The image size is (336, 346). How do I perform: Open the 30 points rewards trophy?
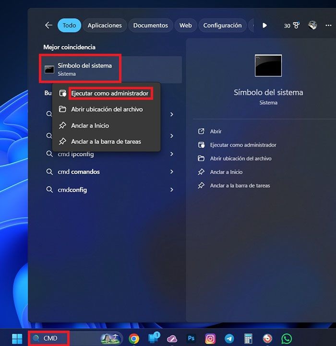[x=292, y=25]
